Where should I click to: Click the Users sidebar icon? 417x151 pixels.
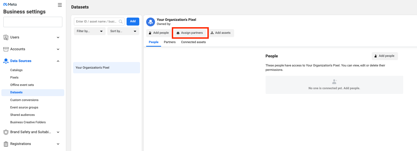[6, 37]
